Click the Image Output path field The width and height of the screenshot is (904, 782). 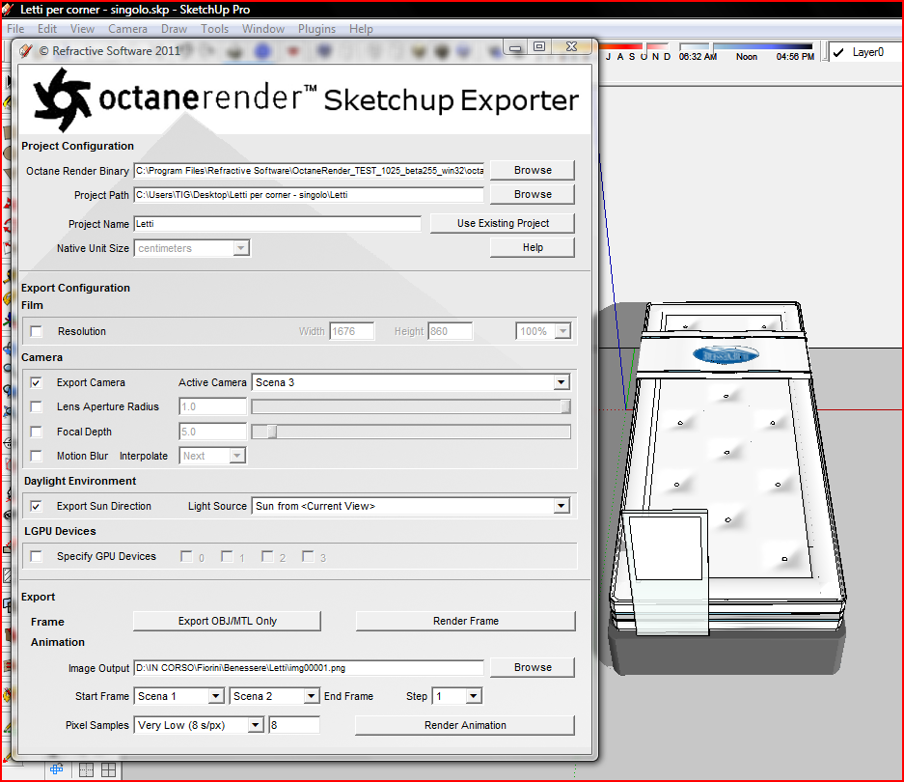(309, 668)
